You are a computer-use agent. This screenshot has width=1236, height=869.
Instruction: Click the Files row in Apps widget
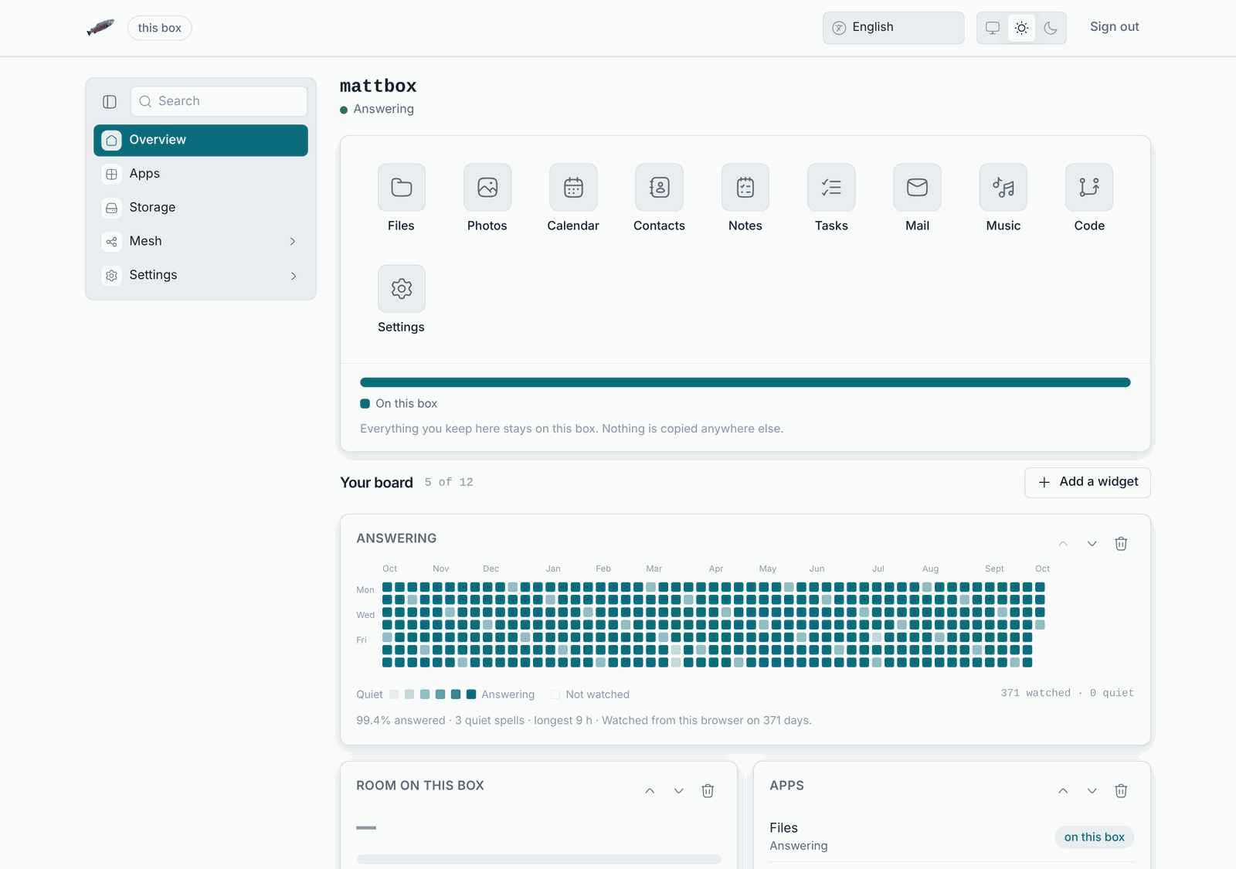pos(952,837)
